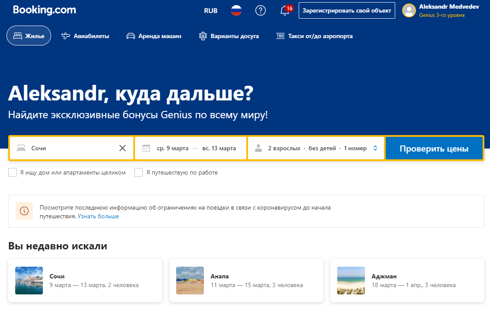Click Проверить цены search button
490x310 pixels.
pos(434,149)
